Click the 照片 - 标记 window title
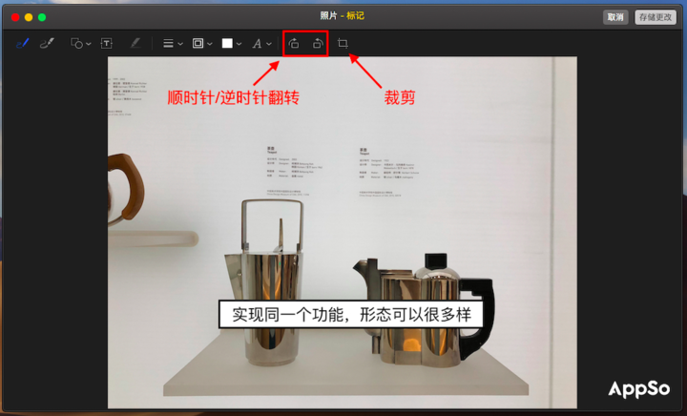This screenshot has height=416, width=687. [x=343, y=16]
